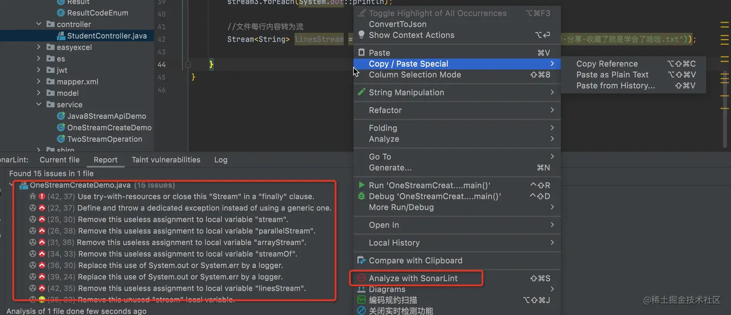Switch to the Report tab
The image size is (731, 315).
tap(105, 160)
